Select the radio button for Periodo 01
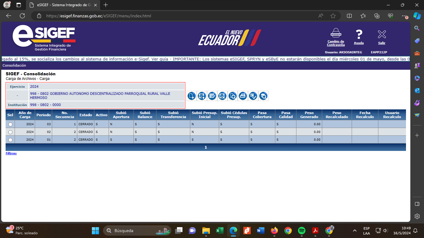Image resolution: width=424 pixels, height=238 pixels. tap(10, 140)
